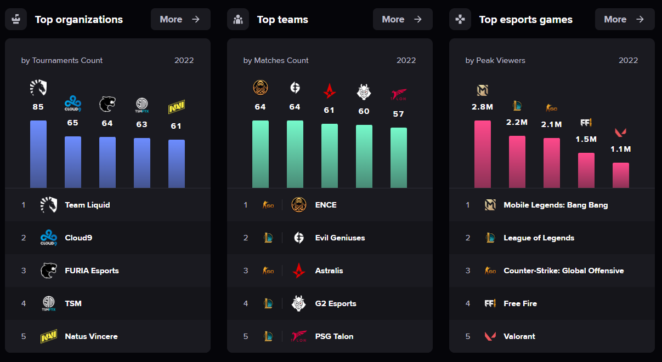Click the Valorant game icon
This screenshot has height=362, width=662.
490,336
